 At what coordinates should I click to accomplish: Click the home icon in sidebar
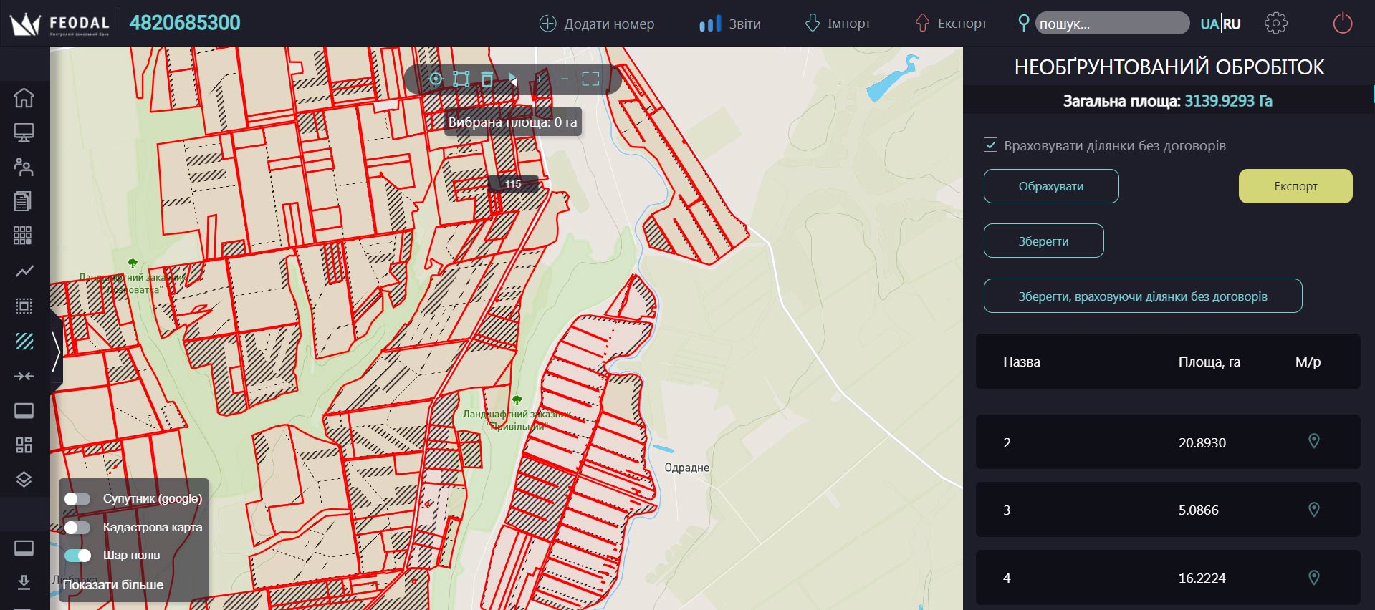[x=24, y=97]
